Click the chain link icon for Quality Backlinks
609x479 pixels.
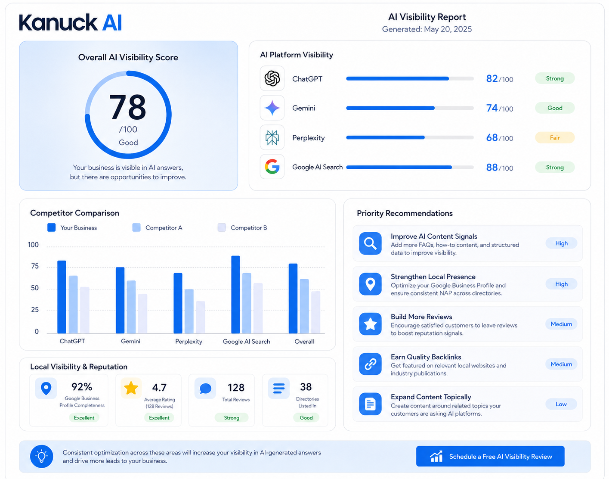point(370,364)
